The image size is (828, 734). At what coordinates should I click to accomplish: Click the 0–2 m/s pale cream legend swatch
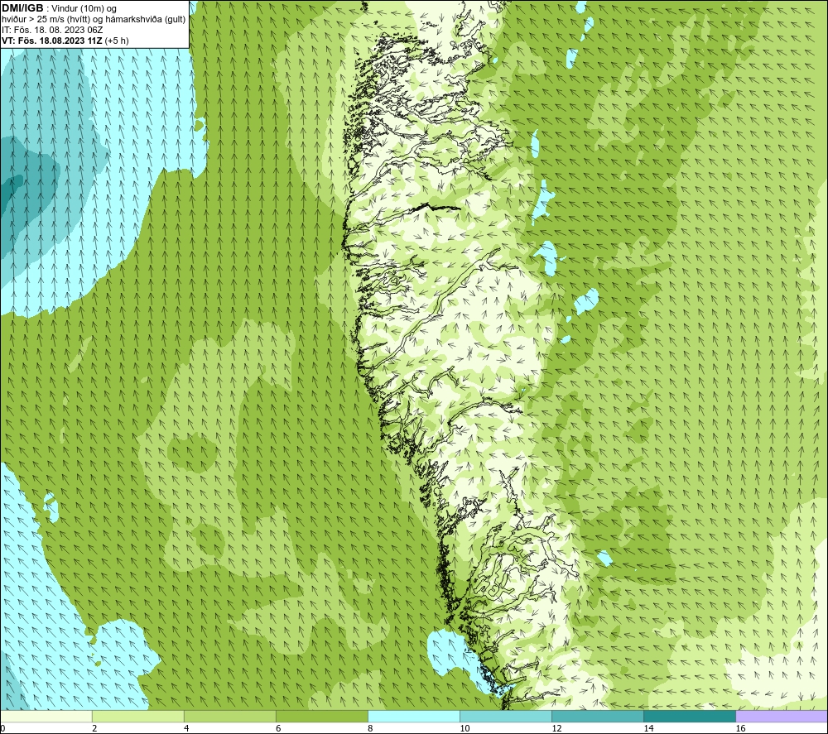(46, 716)
